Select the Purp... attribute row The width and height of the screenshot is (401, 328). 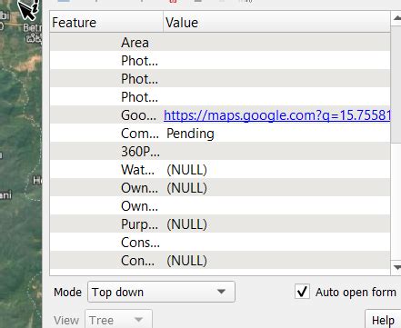(x=220, y=224)
